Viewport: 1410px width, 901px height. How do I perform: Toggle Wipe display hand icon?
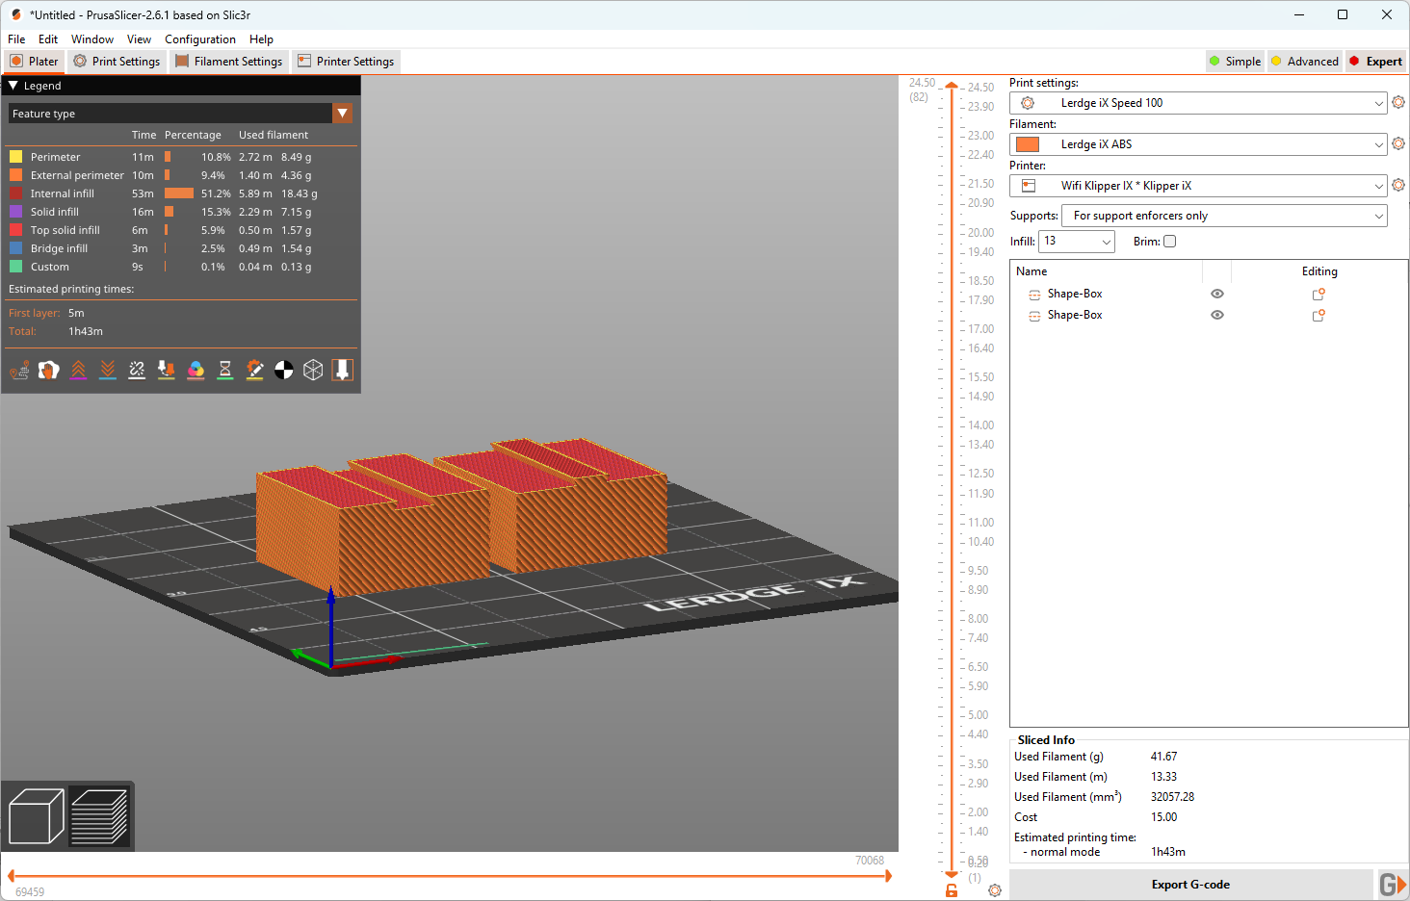(49, 370)
